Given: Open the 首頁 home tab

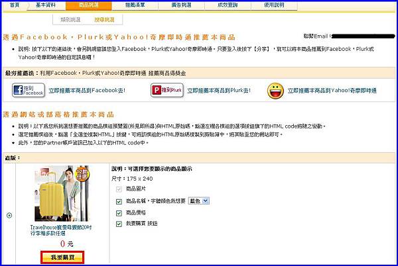Looking at the screenshot, I should pos(15,5).
